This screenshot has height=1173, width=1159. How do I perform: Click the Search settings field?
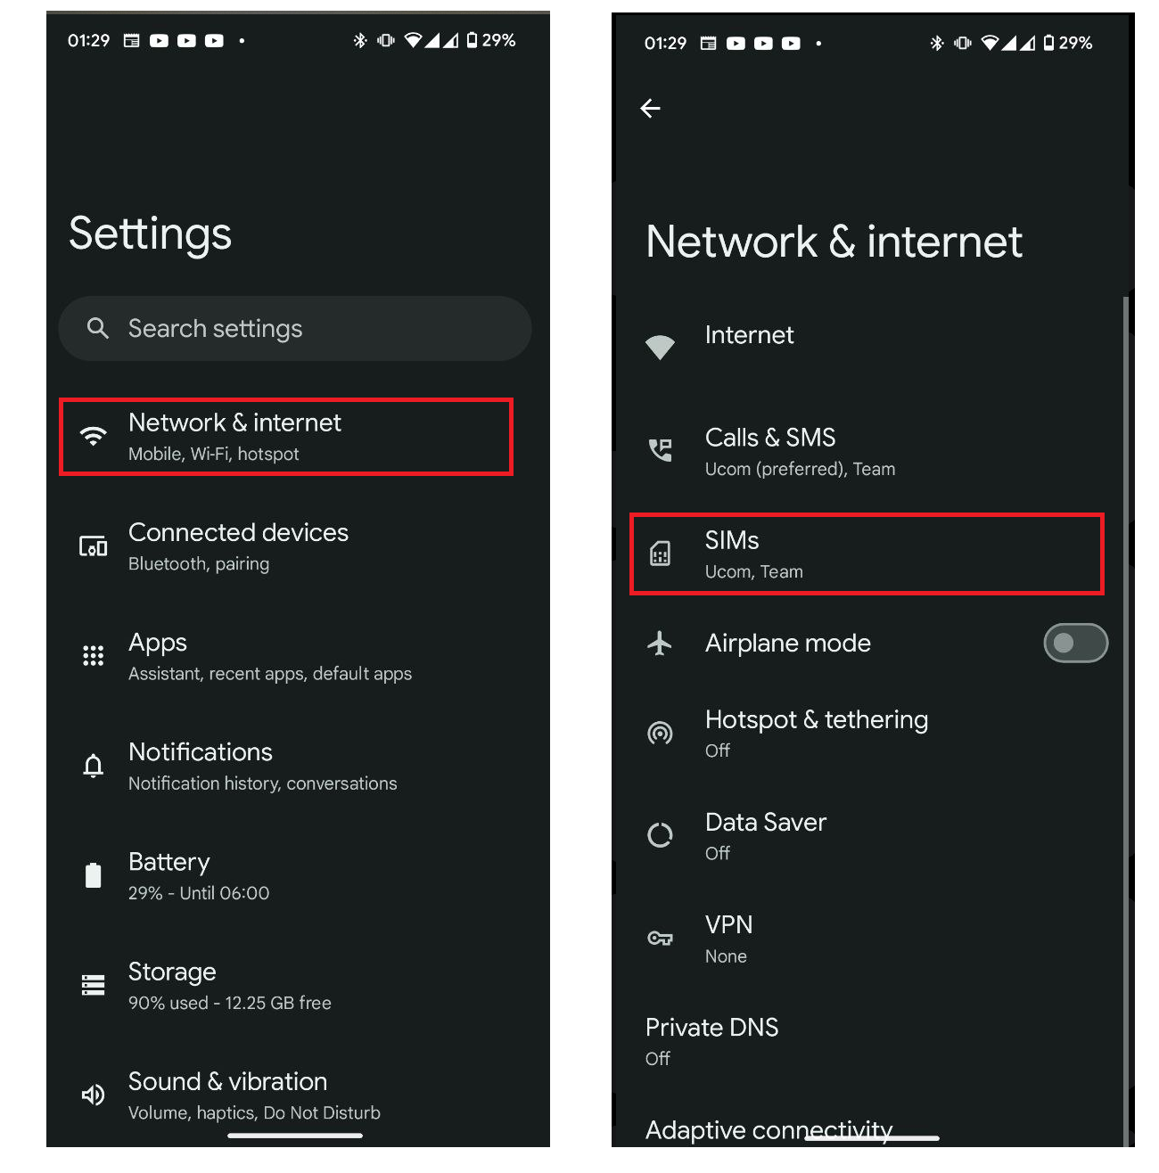click(295, 328)
